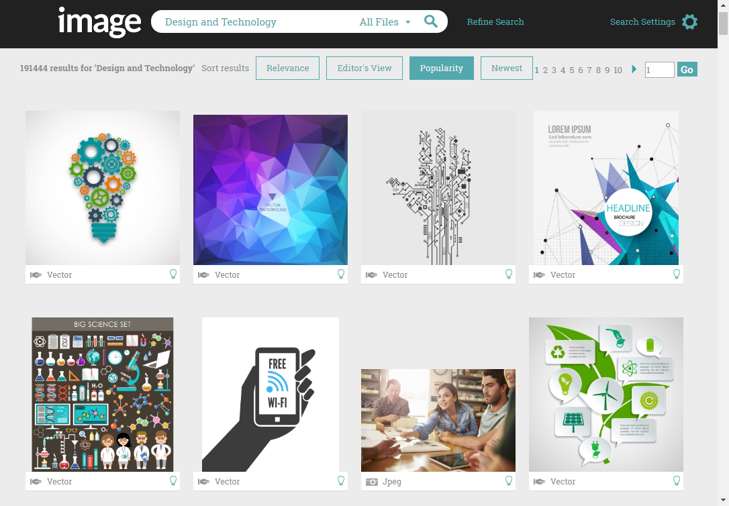Click the magnifying glass search icon

click(431, 21)
